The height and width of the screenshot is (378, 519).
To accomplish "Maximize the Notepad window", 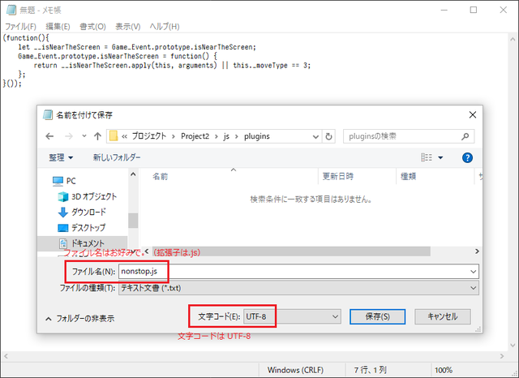I will click(x=474, y=10).
